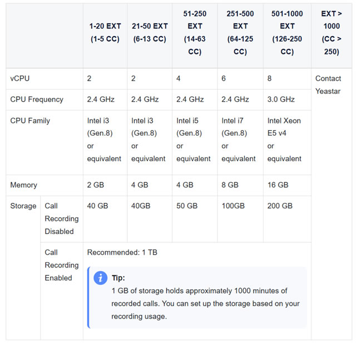Click the EXT > 1000 column header

coord(332,33)
